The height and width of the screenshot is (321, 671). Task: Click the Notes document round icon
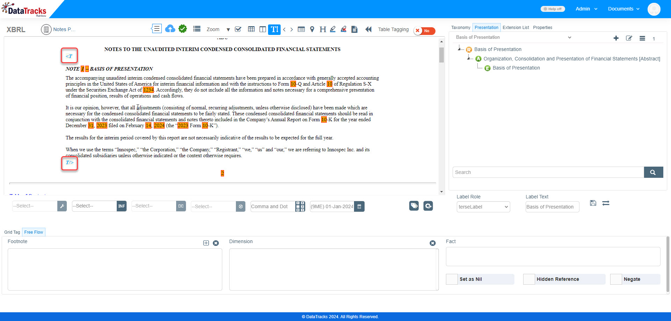coord(46,29)
